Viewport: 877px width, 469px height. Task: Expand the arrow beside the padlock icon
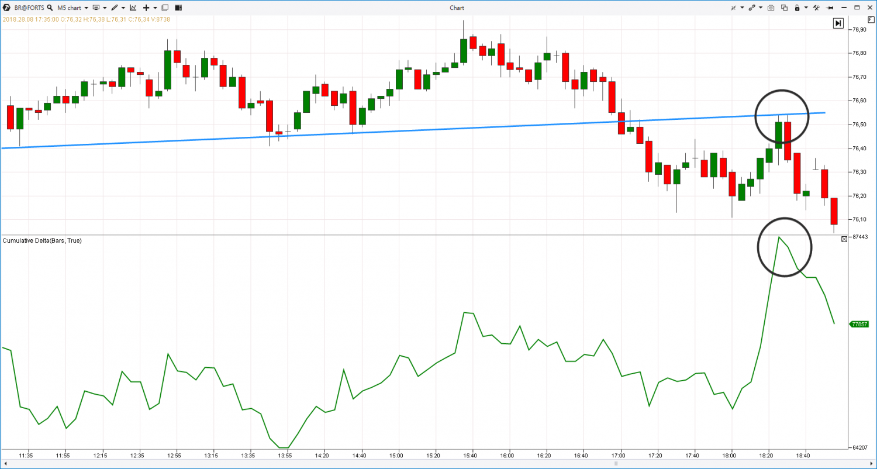(x=806, y=8)
